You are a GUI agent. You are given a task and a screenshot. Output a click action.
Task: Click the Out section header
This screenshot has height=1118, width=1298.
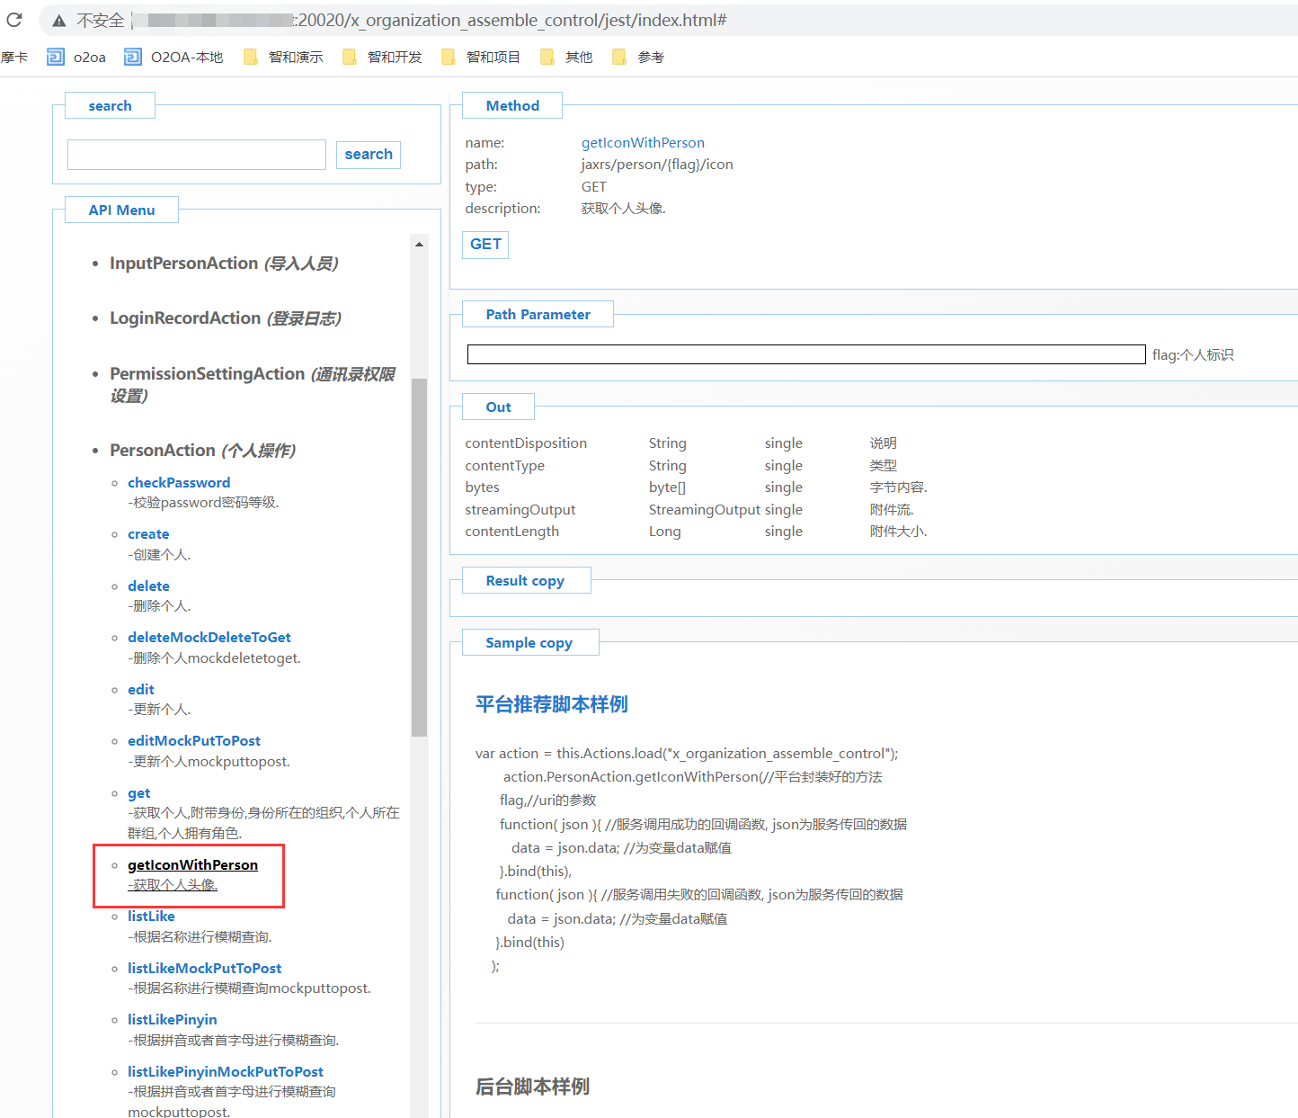[498, 407]
